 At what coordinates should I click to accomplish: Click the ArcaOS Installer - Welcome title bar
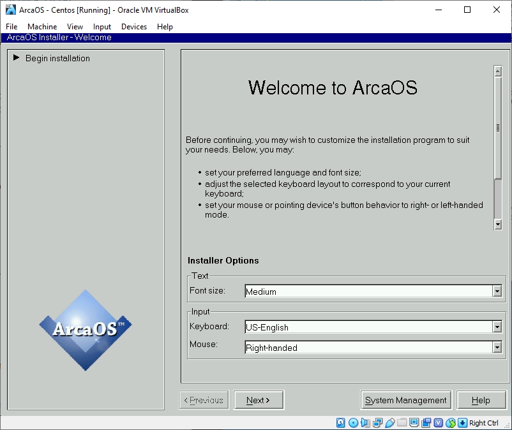(256, 38)
